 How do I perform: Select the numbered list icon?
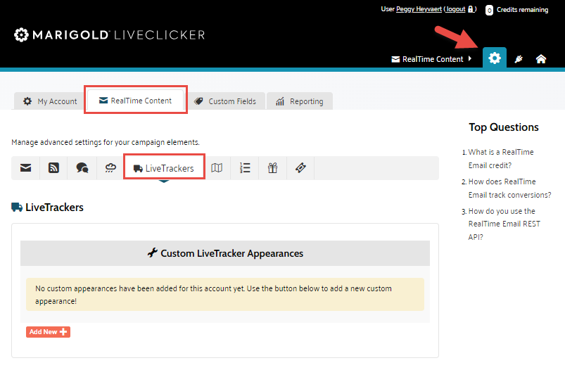pos(245,168)
